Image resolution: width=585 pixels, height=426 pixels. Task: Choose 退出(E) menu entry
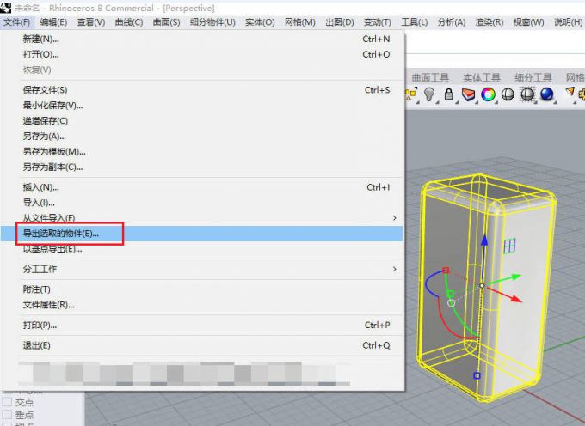click(x=201, y=345)
